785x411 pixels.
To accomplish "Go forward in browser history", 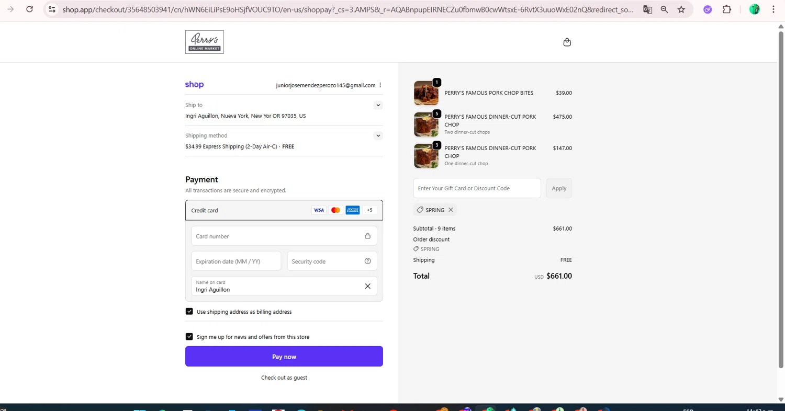I will 10,9.
